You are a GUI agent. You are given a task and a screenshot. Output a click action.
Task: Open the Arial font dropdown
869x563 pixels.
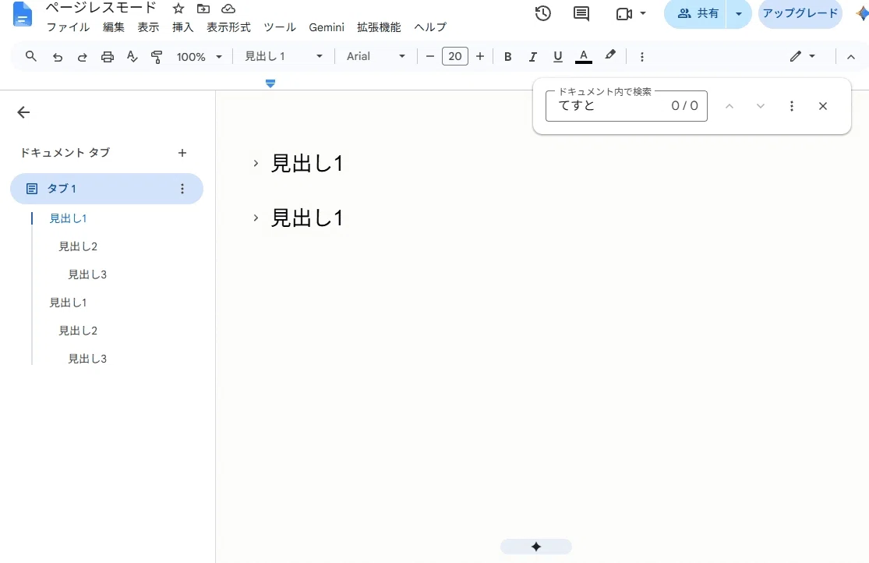pyautogui.click(x=376, y=57)
